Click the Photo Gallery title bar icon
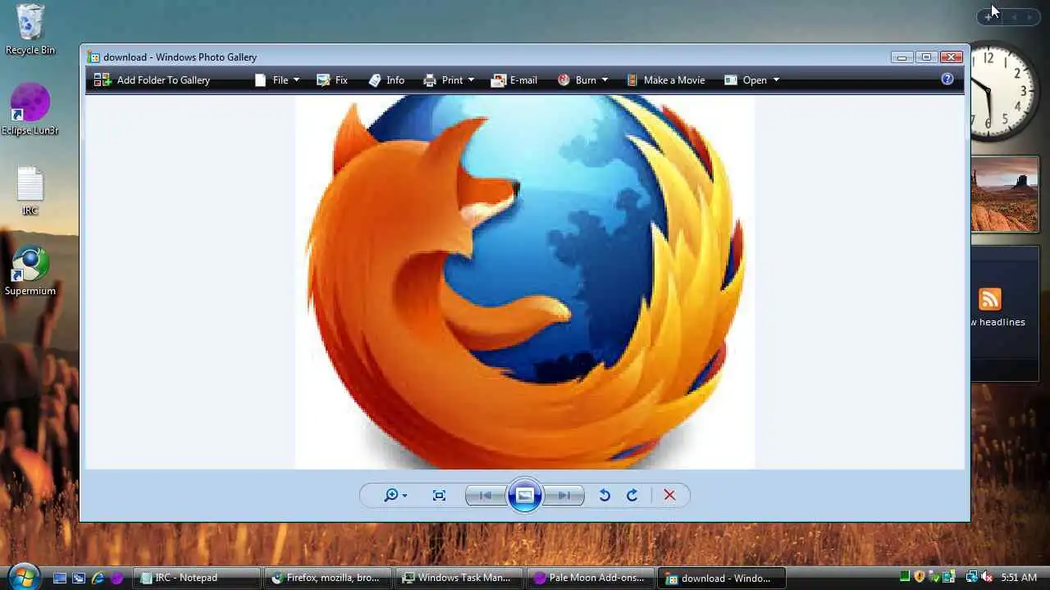The image size is (1050, 590). pyautogui.click(x=94, y=57)
